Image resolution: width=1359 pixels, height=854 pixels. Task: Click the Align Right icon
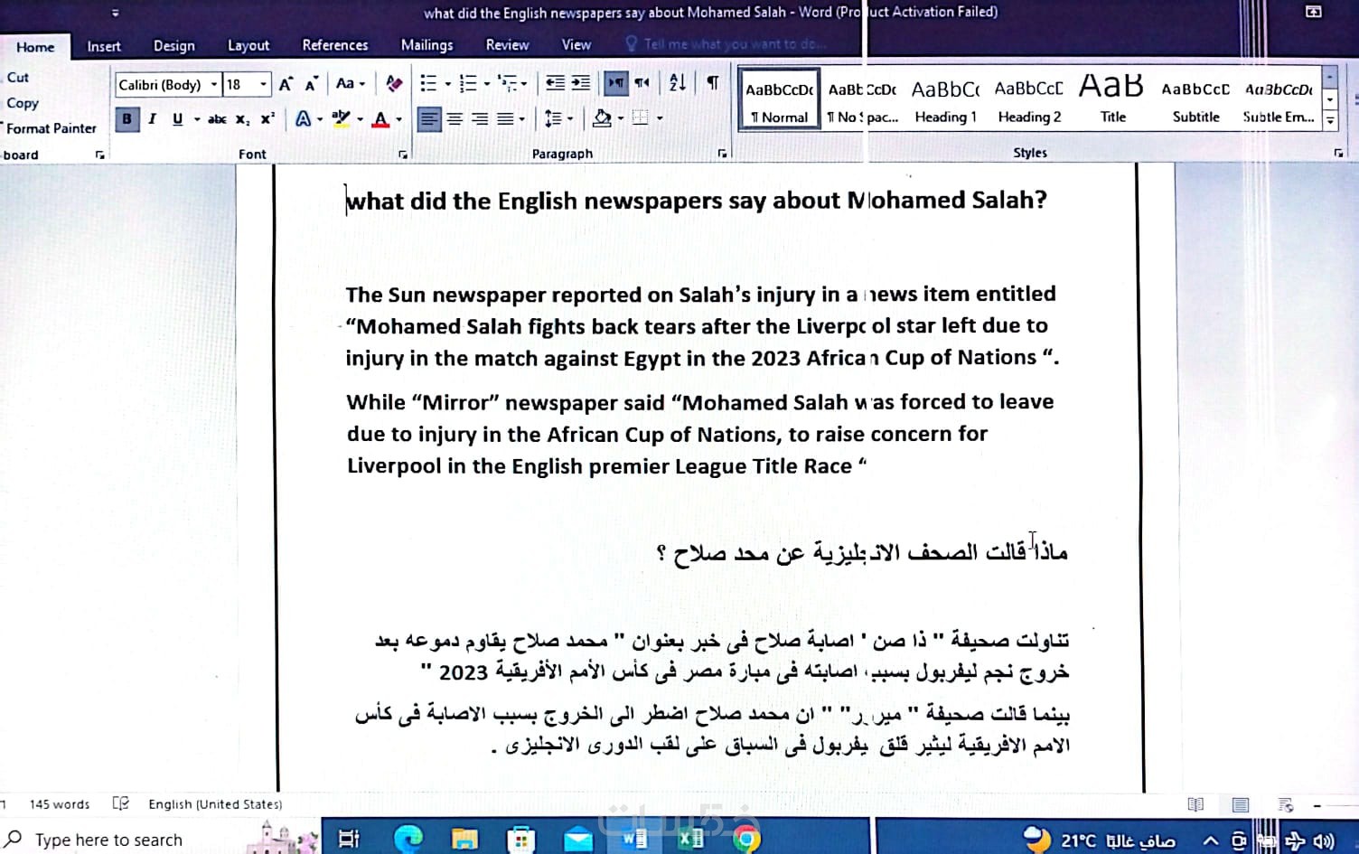pyautogui.click(x=480, y=118)
